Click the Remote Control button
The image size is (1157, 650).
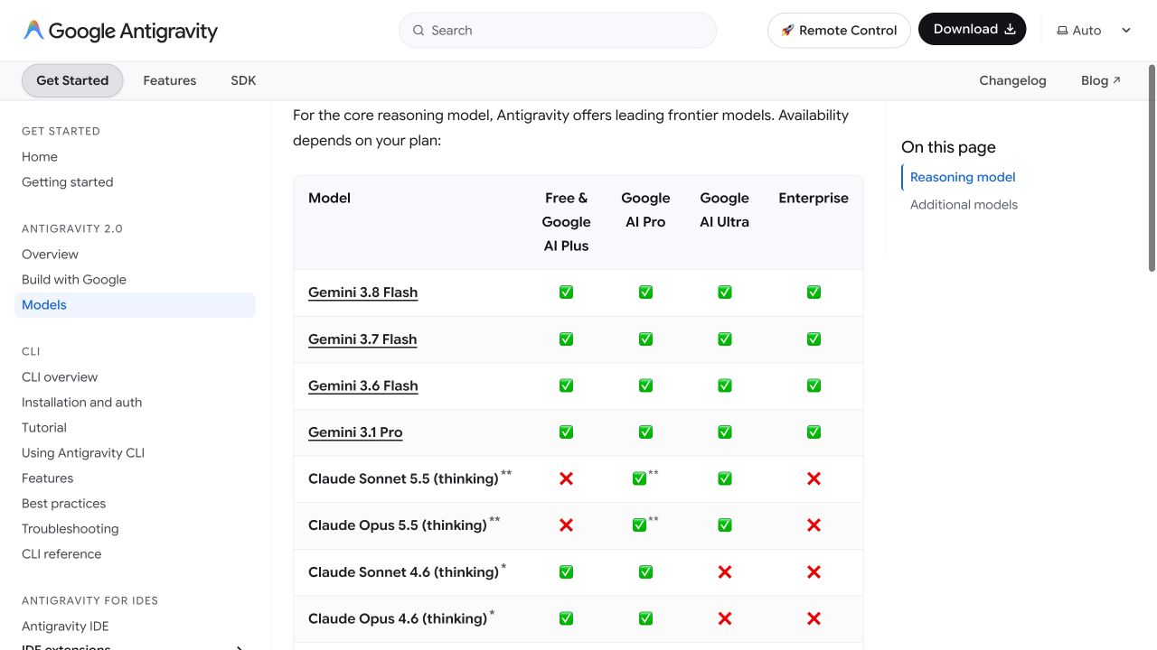point(839,31)
